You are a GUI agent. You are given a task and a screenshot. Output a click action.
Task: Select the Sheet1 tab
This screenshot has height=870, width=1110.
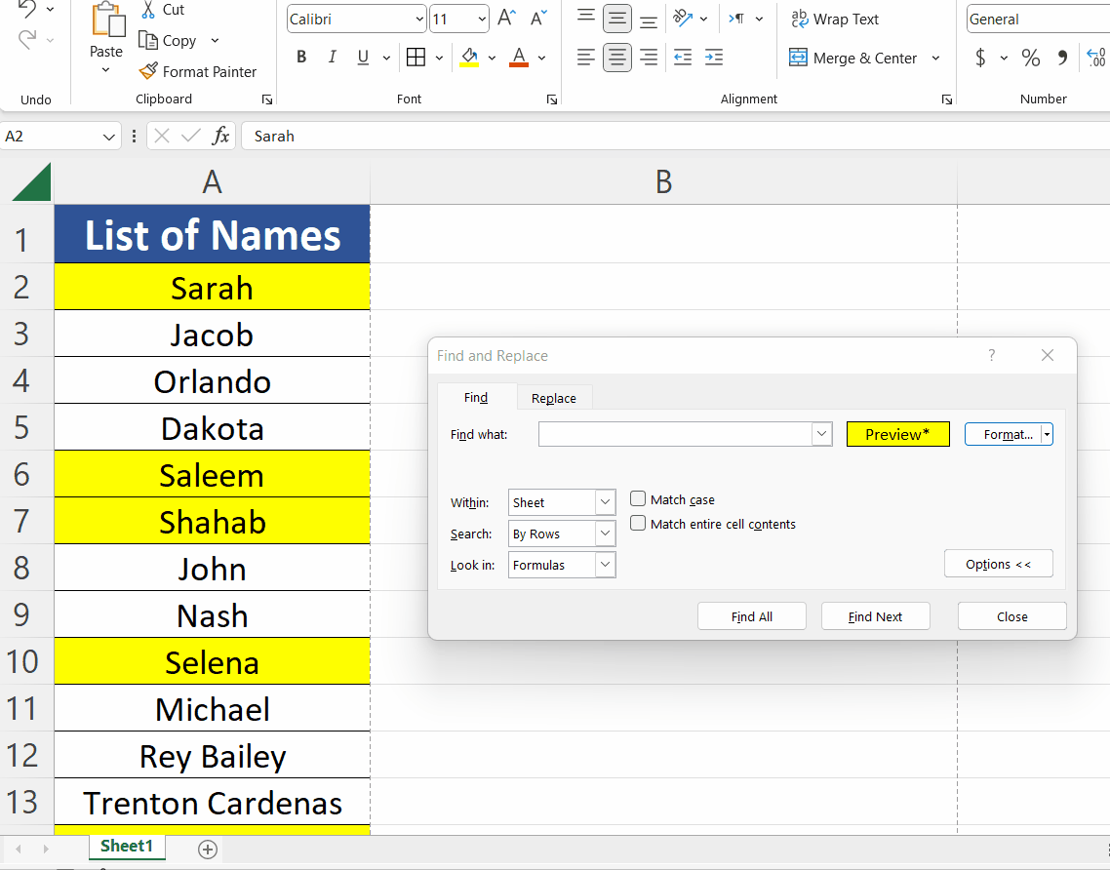[127, 848]
